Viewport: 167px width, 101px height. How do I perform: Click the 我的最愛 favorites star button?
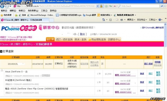coord(6,15)
